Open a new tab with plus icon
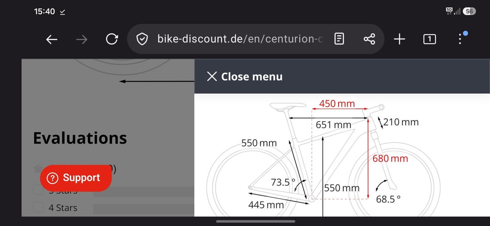490x226 pixels. point(399,39)
